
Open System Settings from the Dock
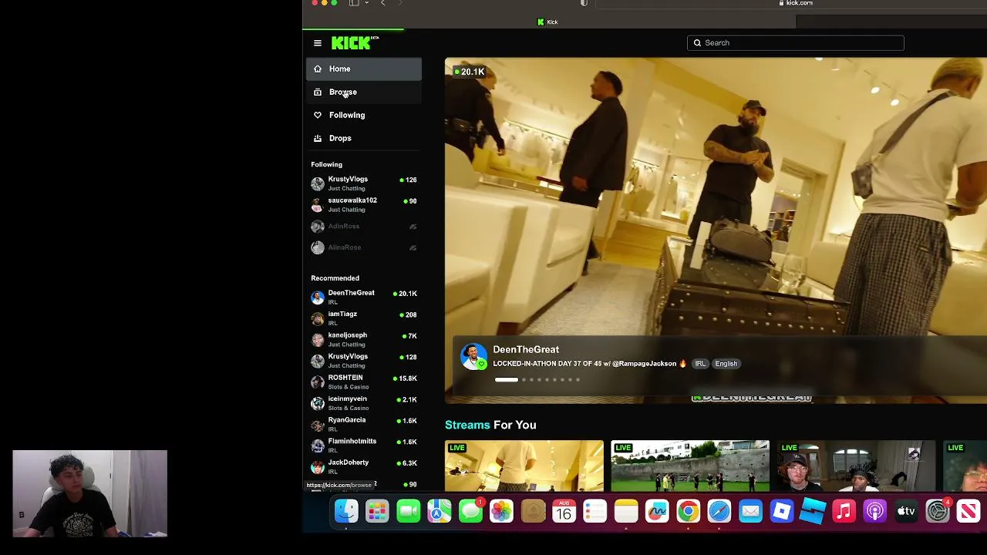click(937, 511)
